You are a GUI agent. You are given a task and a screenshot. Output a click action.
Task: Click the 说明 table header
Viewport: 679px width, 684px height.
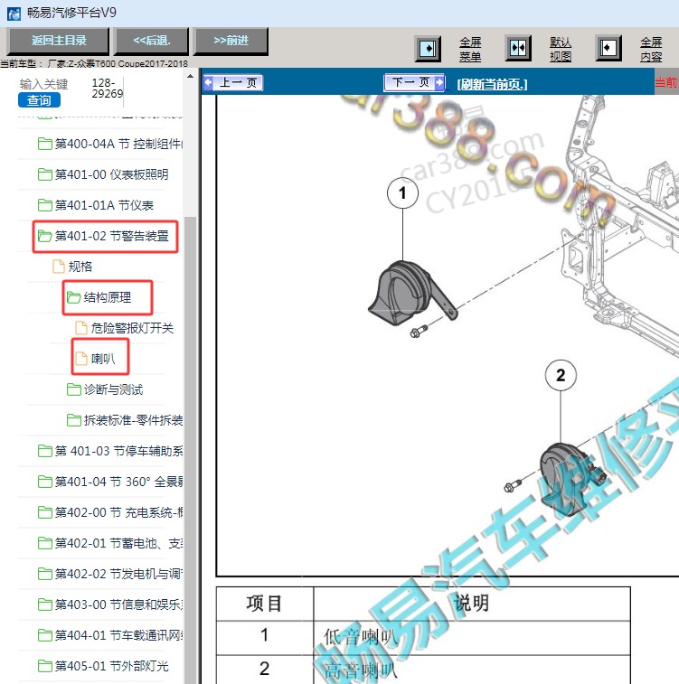472,604
